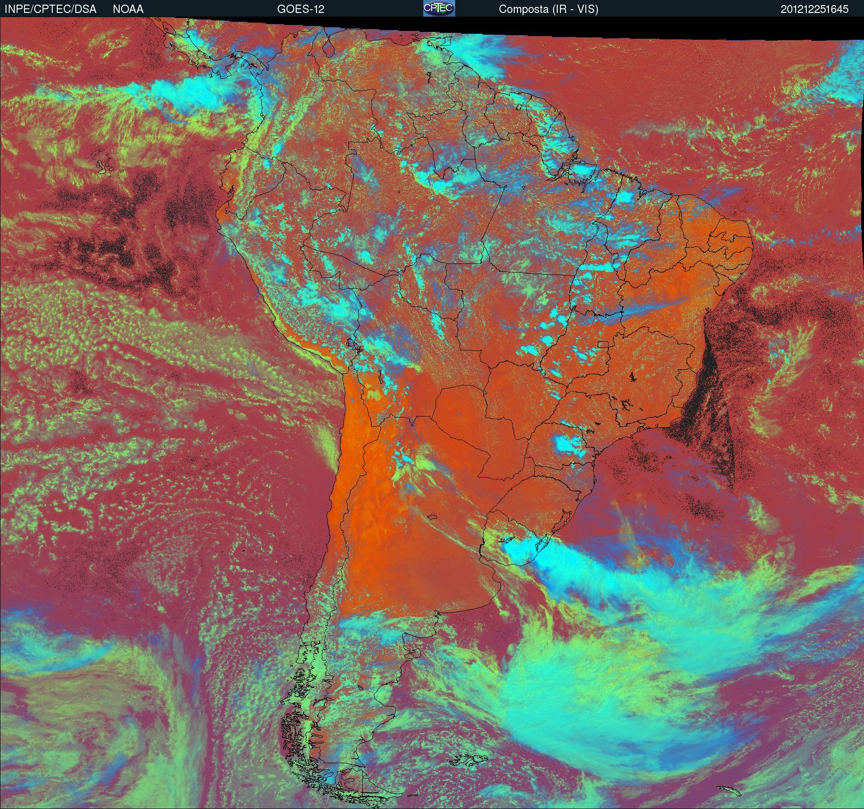Click the 201212251645 timestamp
The image size is (864, 809).
click(x=815, y=9)
